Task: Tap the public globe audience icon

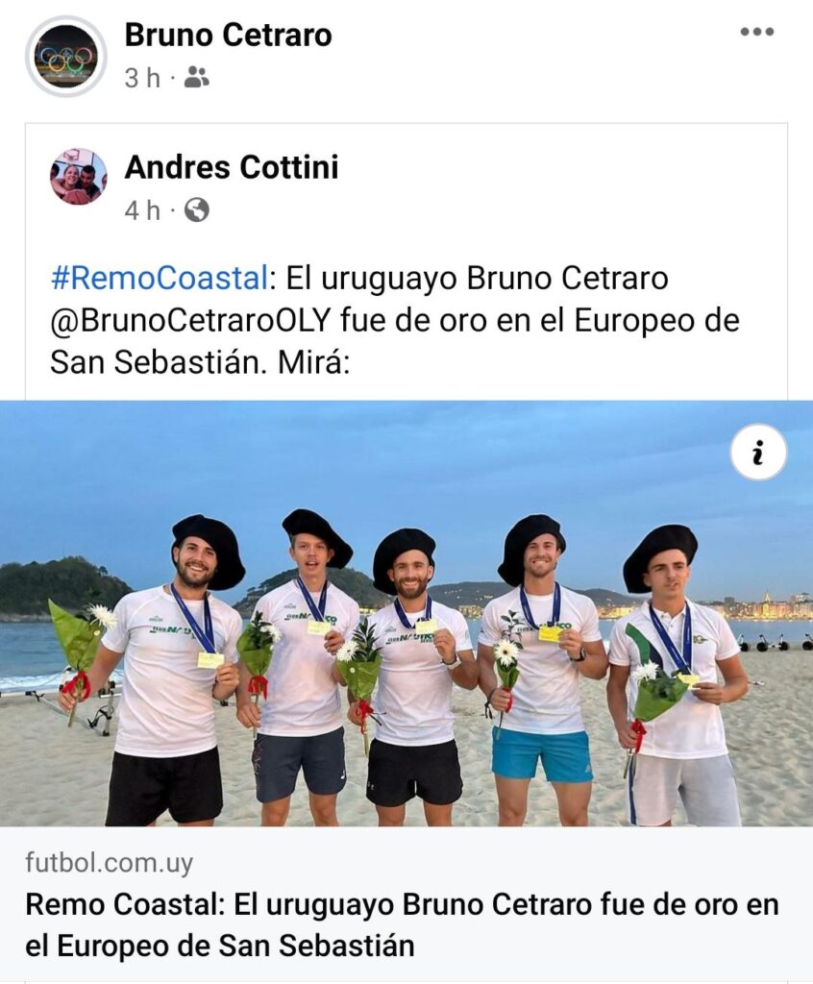Action: point(196,210)
